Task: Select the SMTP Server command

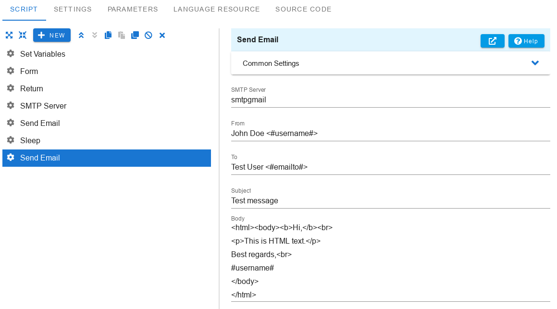Action: (107, 106)
